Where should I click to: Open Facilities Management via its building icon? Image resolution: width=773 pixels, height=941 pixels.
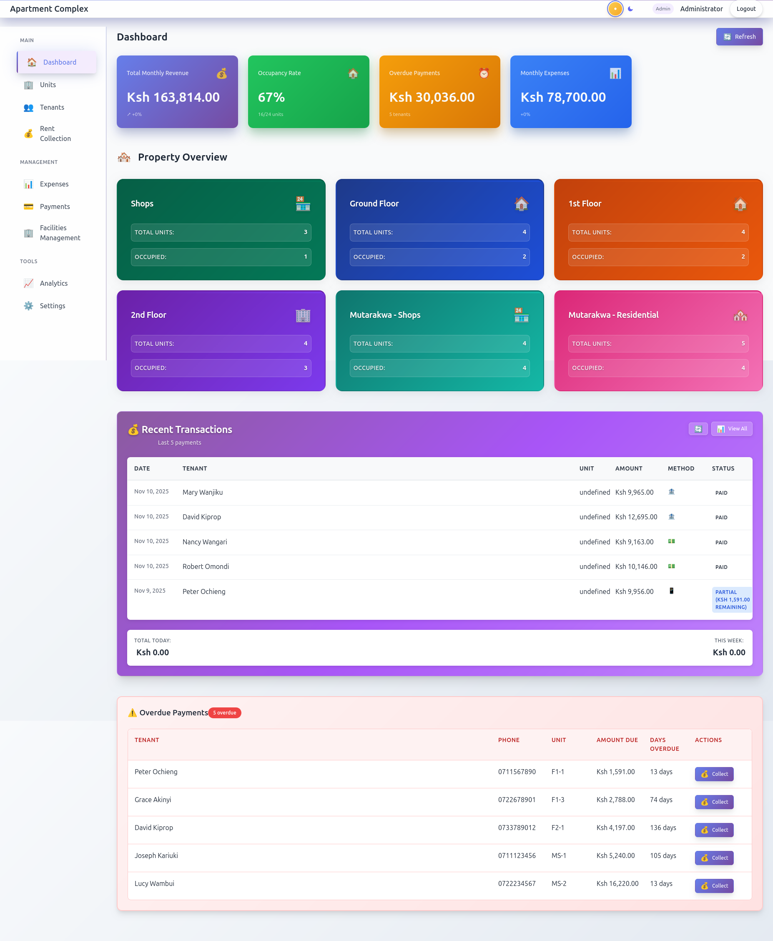click(28, 233)
